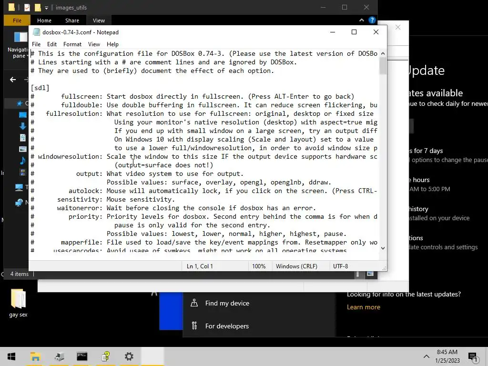Open the Help menu in Notepad
Screen dimensions: 488x366
tap(112, 44)
